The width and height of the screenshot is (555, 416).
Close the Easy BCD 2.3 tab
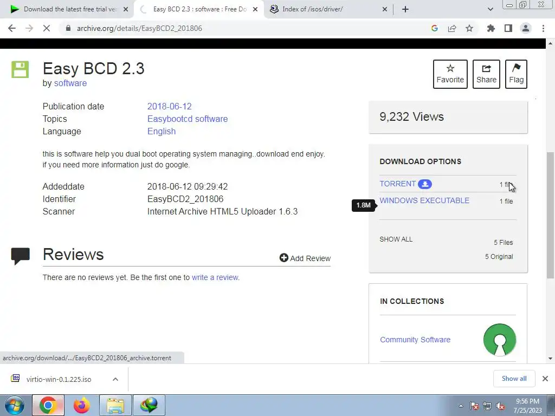tap(255, 9)
